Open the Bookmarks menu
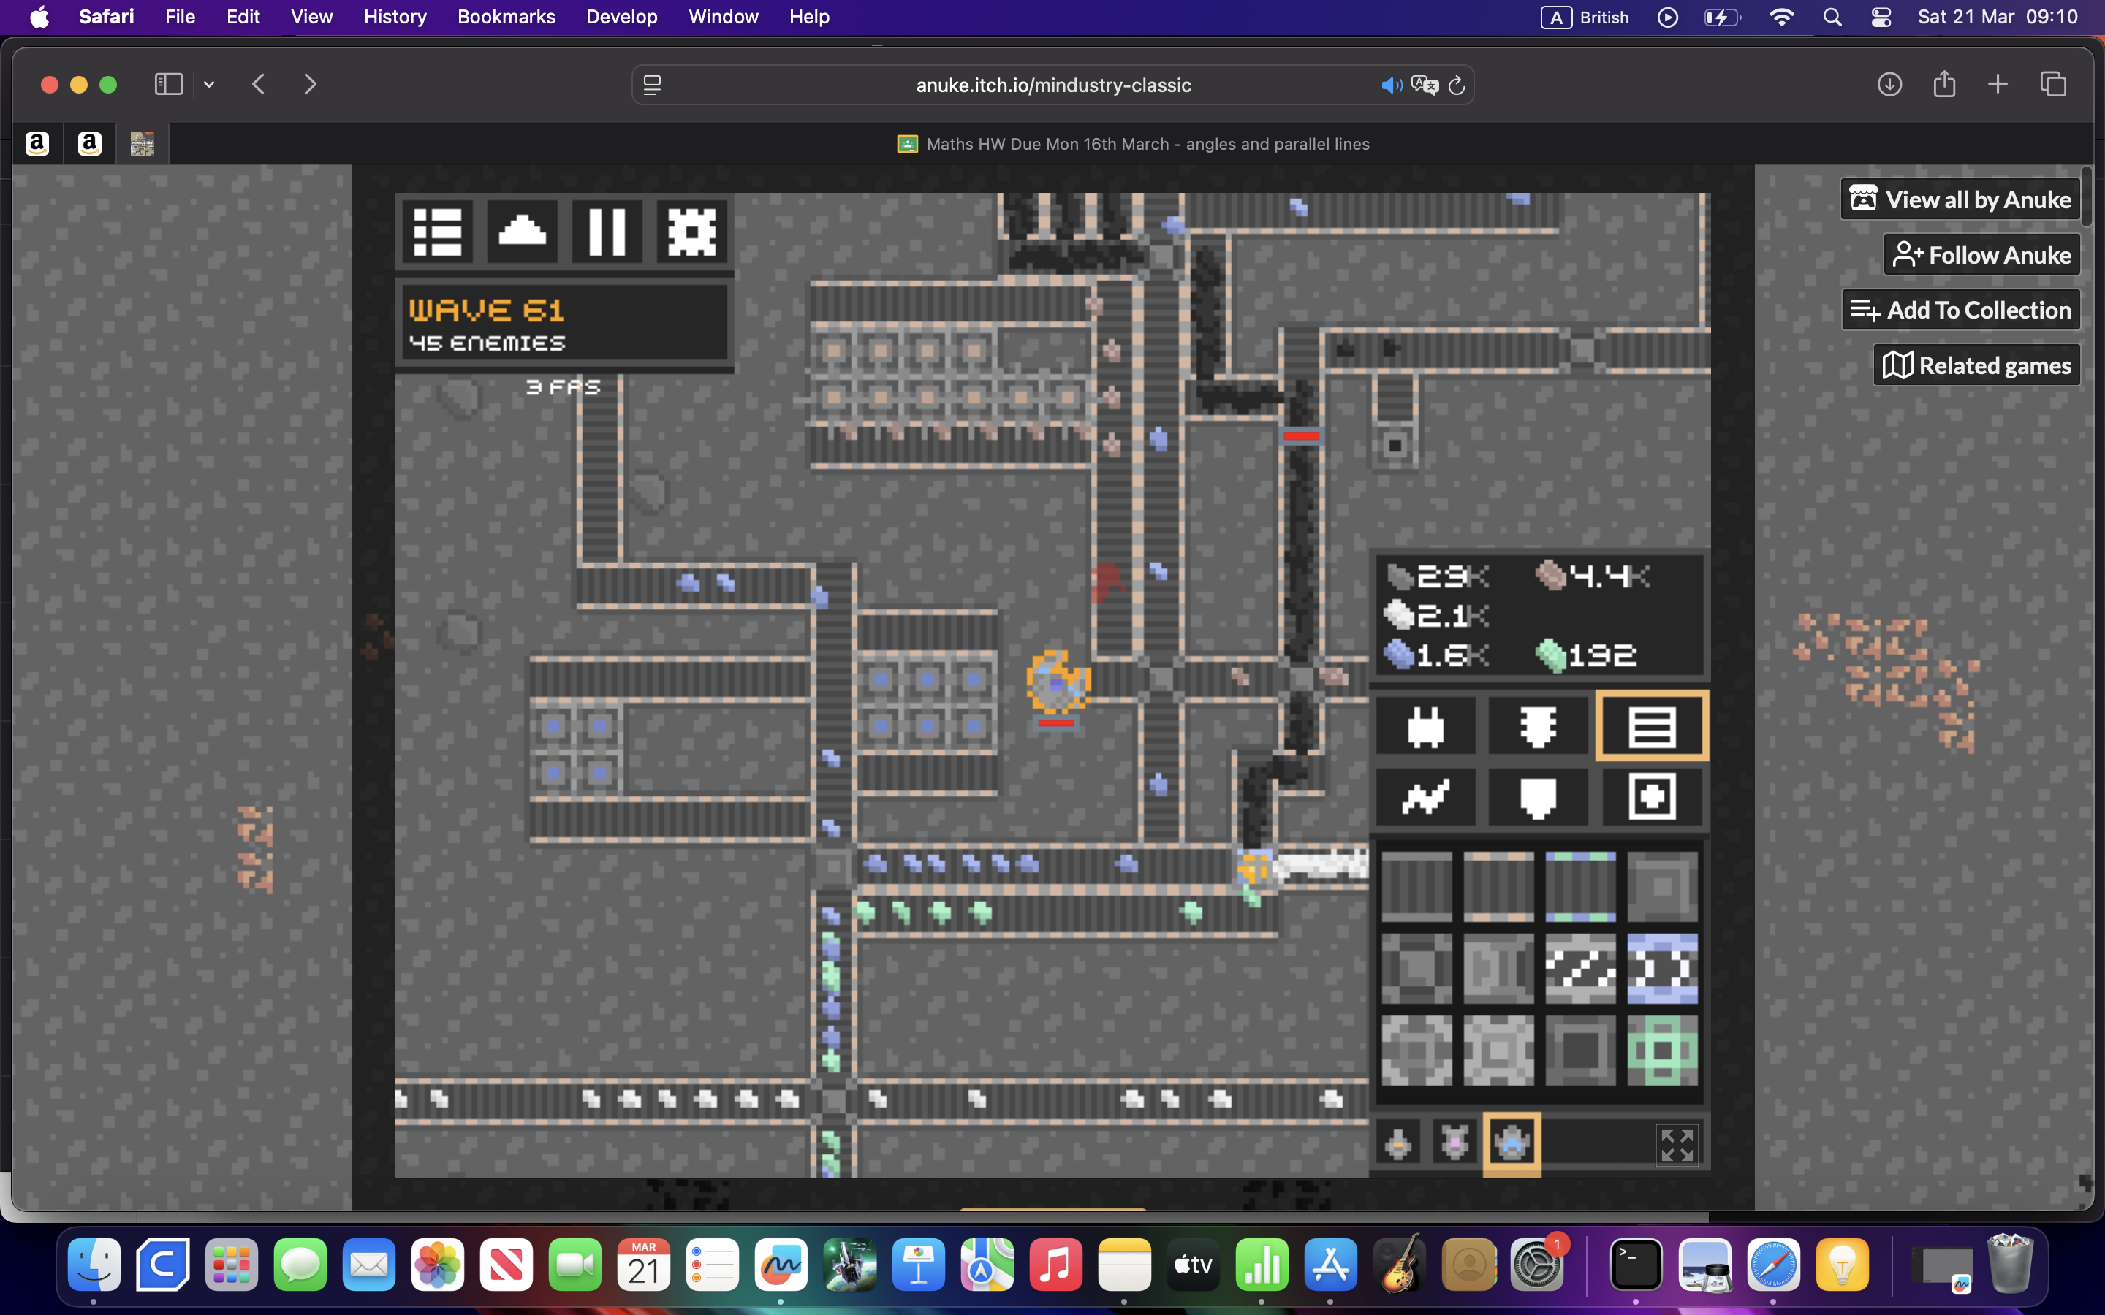 (505, 17)
